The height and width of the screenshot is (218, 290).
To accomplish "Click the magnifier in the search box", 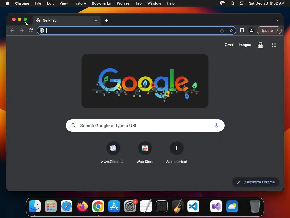I will click(73, 125).
